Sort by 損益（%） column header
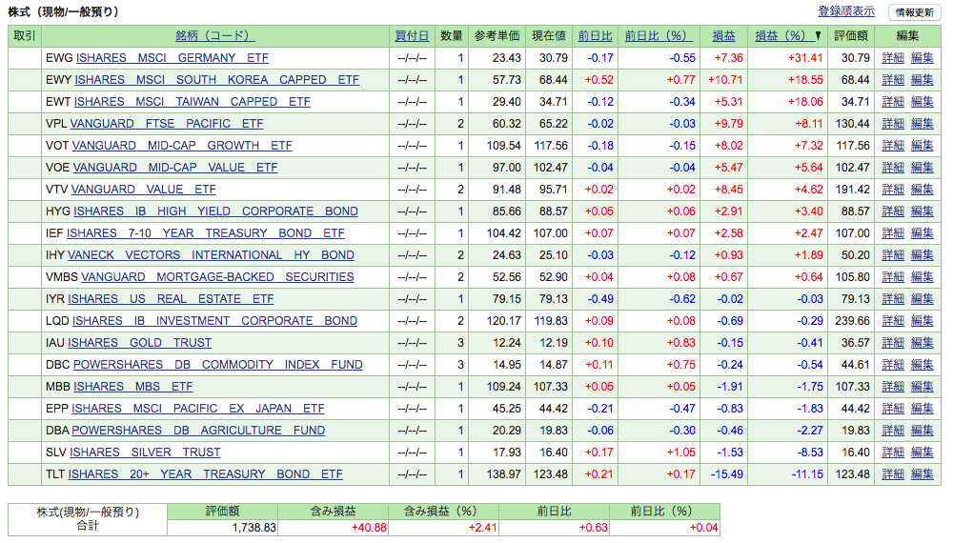This screenshot has height=543, width=953. (784, 36)
